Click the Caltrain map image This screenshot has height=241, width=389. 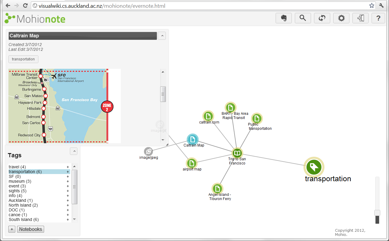click(x=64, y=106)
